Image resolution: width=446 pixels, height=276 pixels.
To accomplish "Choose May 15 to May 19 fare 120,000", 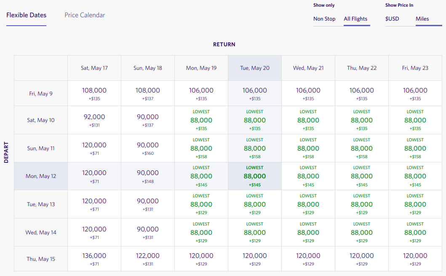I will point(201,259).
